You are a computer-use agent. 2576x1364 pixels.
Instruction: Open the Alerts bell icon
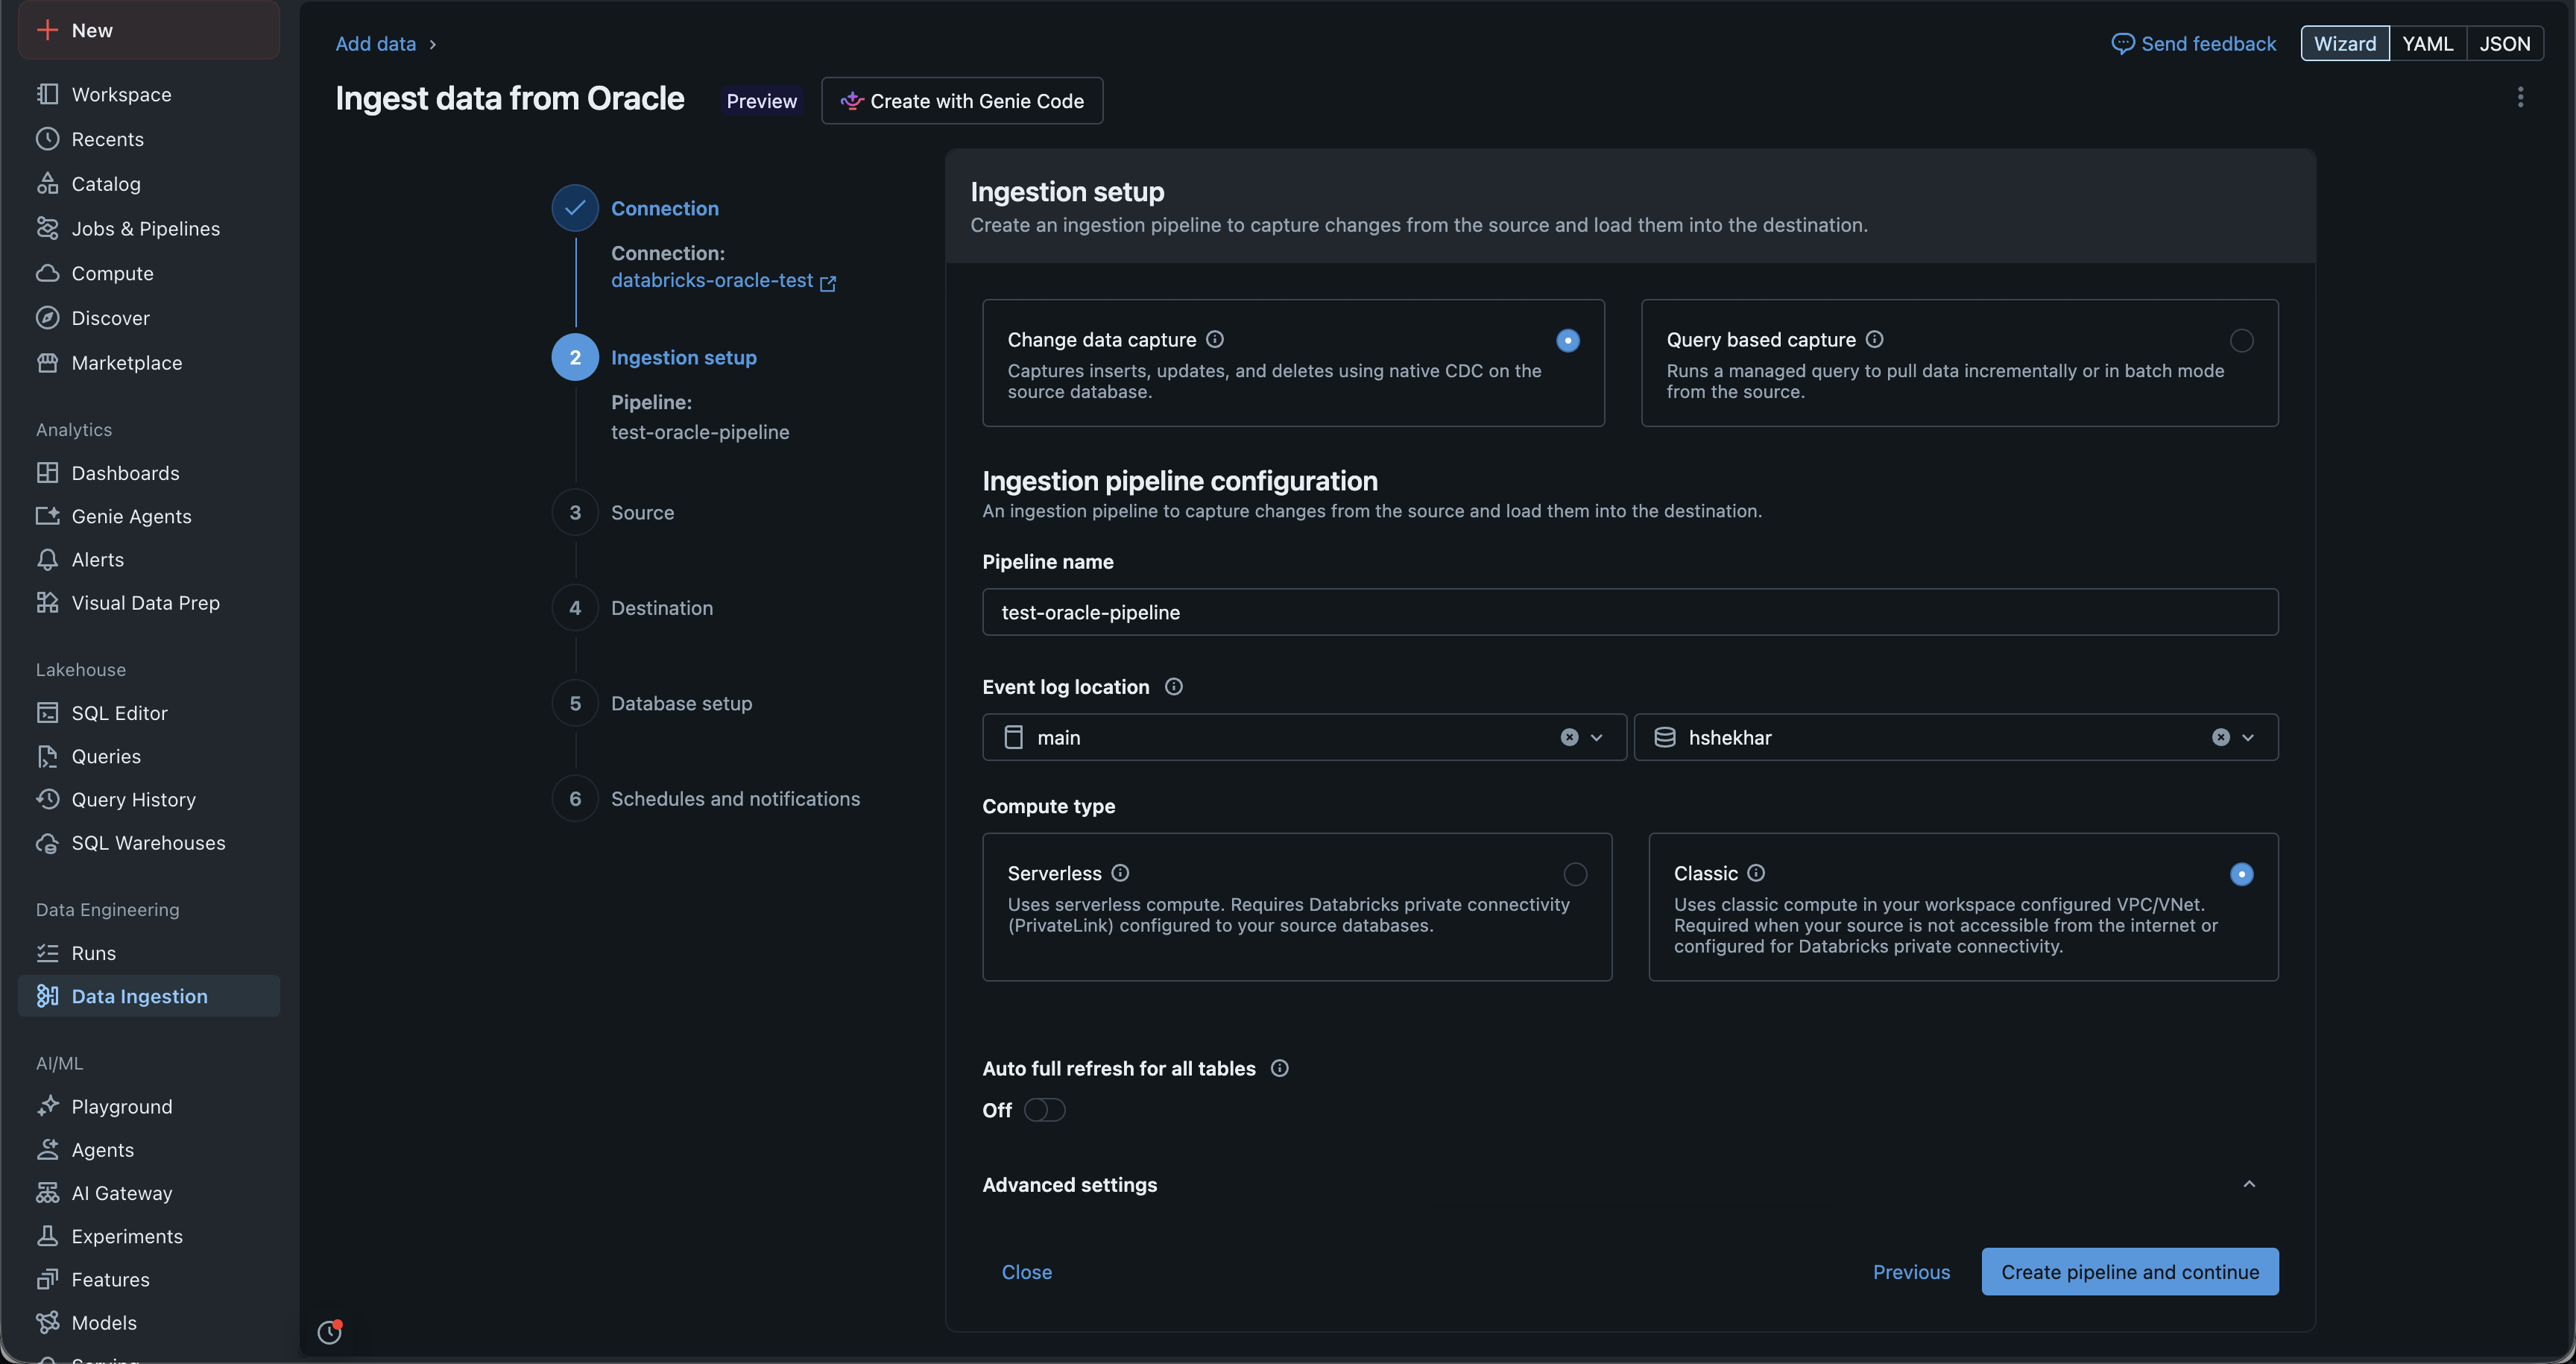(47, 559)
